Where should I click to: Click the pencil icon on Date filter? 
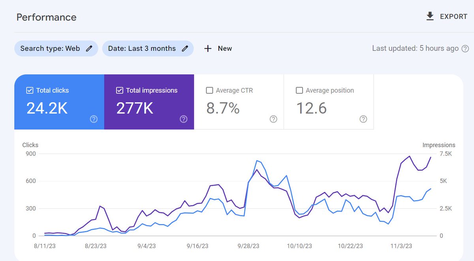(x=184, y=48)
